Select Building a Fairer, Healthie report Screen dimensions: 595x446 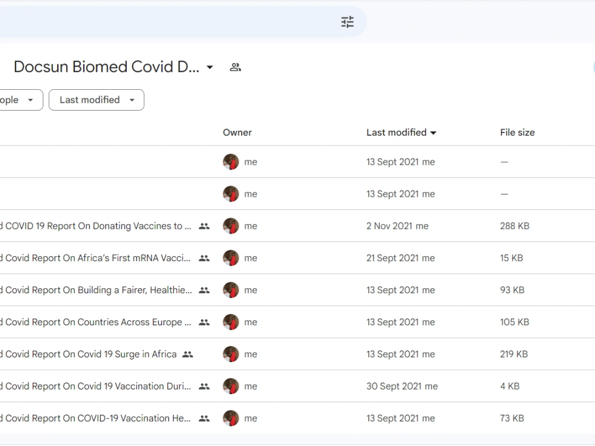(96, 290)
